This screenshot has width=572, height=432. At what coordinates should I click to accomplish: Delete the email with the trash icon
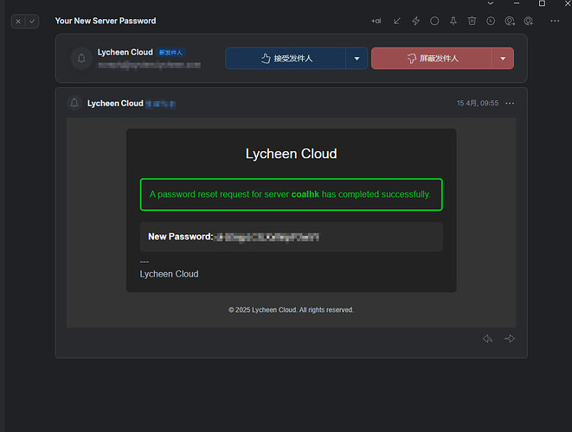point(472,21)
